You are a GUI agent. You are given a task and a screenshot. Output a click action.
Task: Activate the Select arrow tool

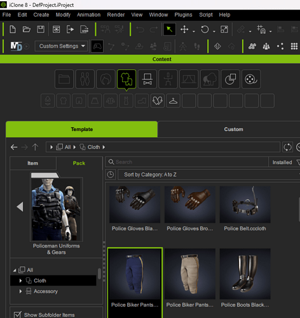pyautogui.click(x=170, y=29)
